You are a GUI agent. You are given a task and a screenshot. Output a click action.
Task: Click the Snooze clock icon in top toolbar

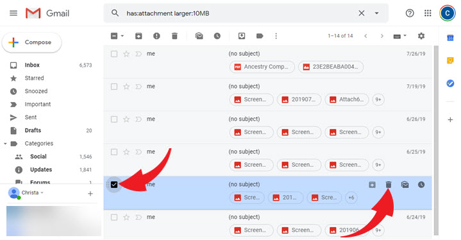(217, 36)
